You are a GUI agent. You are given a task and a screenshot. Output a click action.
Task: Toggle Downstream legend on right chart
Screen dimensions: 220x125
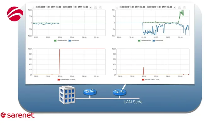tap(144, 41)
